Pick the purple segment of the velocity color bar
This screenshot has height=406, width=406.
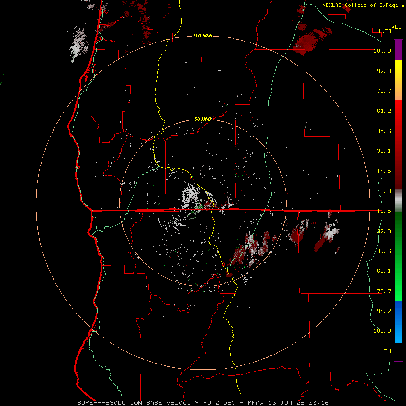(398, 50)
